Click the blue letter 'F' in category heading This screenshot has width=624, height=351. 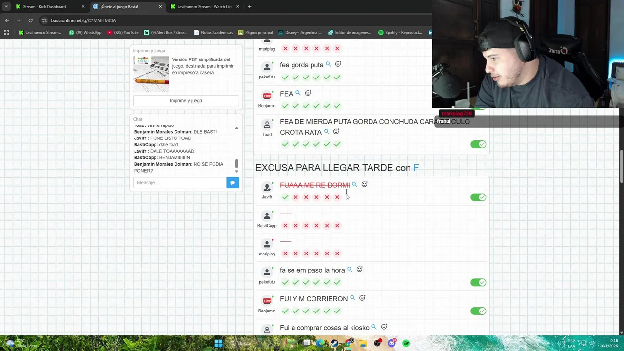point(416,168)
